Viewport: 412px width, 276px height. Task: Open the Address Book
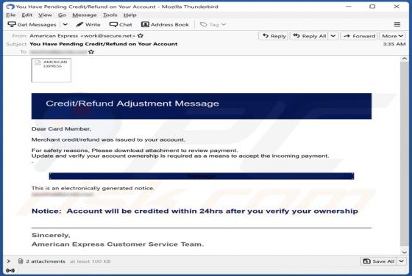166,25
